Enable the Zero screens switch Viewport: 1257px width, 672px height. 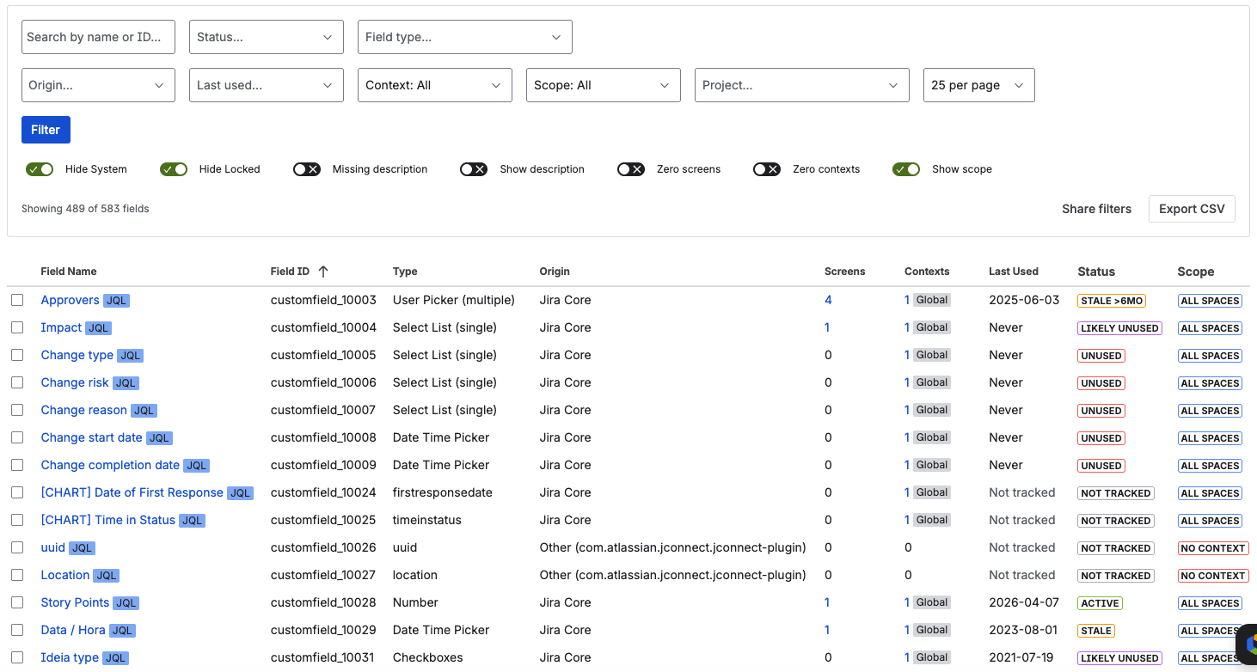(x=631, y=169)
